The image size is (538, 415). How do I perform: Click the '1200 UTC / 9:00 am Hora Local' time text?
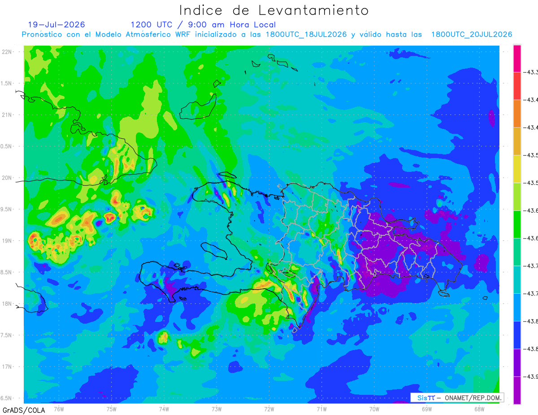click(x=203, y=25)
